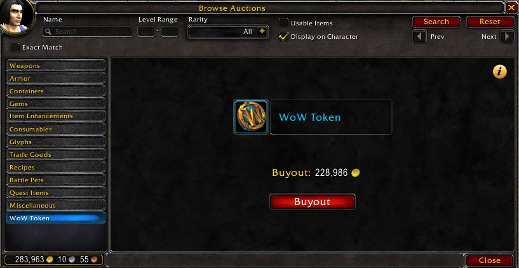Click the Reset button
Viewport: 519px width, 268px height.
[490, 22]
